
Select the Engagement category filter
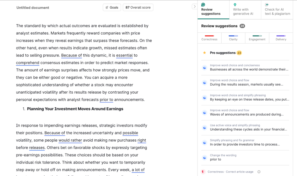coord(257,38)
